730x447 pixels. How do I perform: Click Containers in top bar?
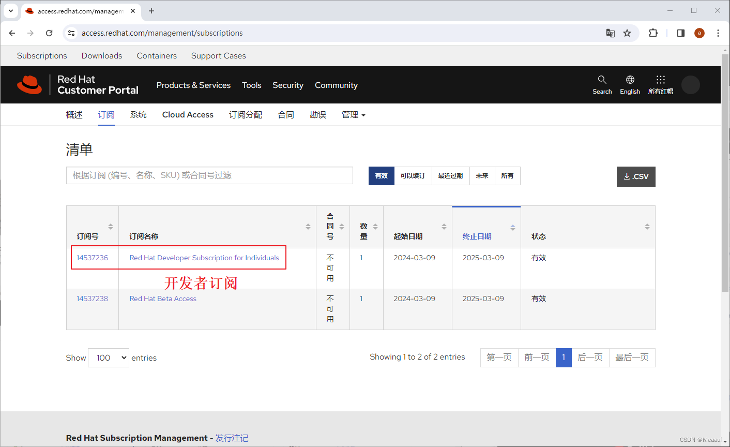[157, 56]
